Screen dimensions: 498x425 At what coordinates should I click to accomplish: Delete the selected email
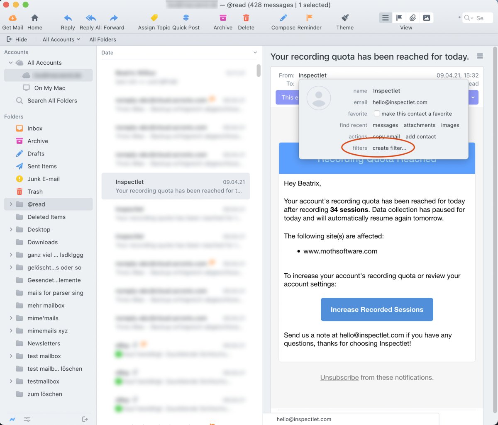click(246, 18)
